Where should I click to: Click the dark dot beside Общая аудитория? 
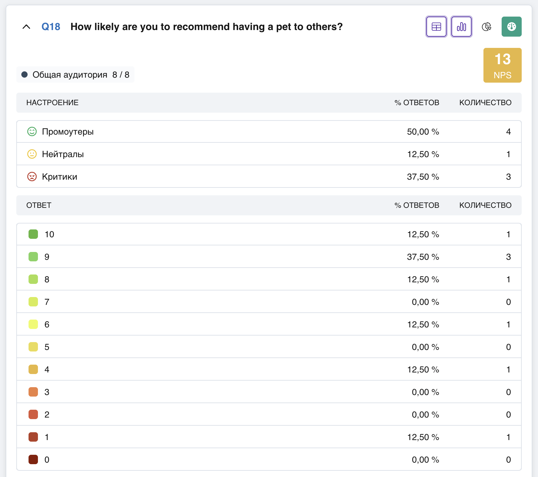click(x=24, y=74)
